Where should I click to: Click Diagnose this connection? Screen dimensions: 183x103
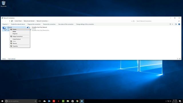point(34,24)
